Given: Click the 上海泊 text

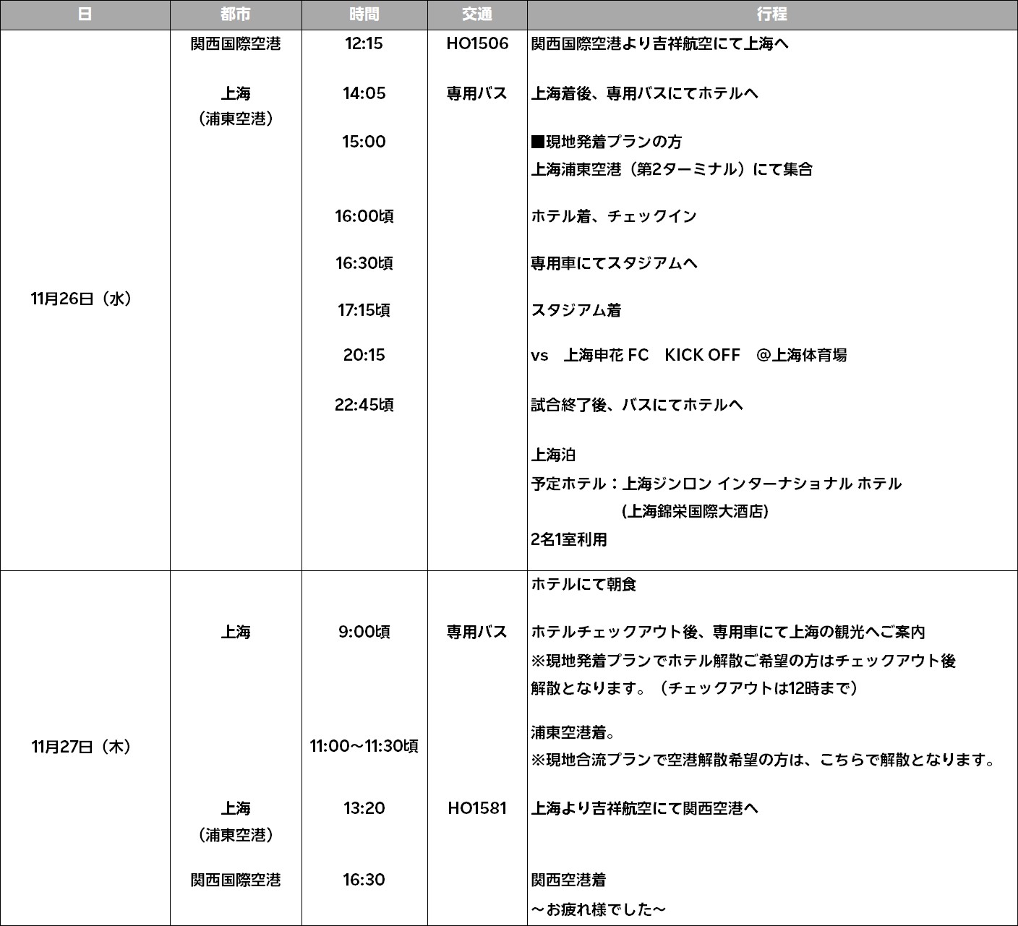Looking at the screenshot, I should coord(553,455).
